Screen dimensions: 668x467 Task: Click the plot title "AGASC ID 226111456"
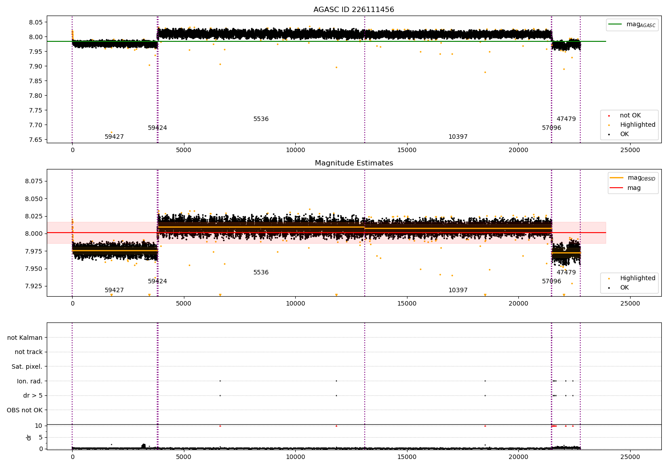pyautogui.click(x=354, y=10)
